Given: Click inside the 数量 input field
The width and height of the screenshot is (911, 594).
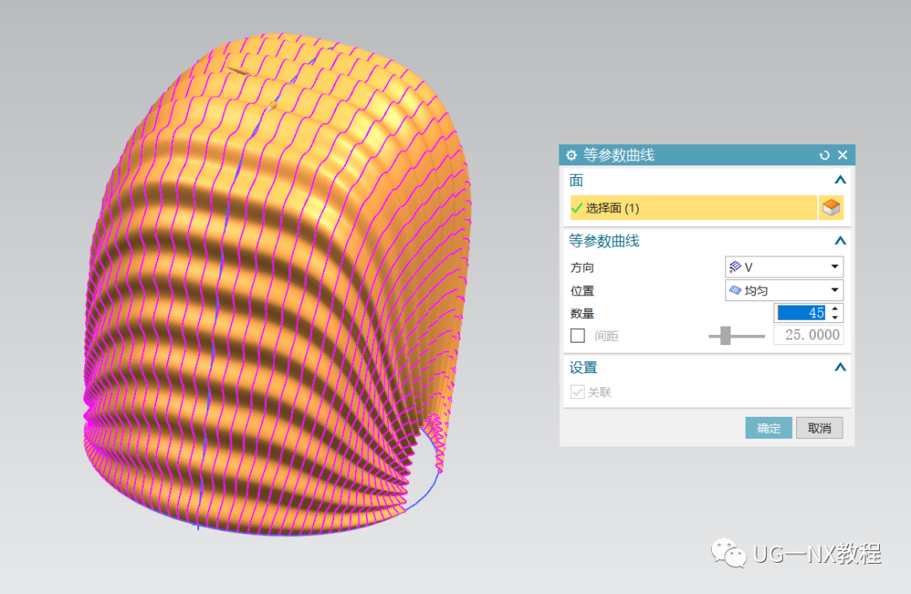Looking at the screenshot, I should tap(801, 312).
